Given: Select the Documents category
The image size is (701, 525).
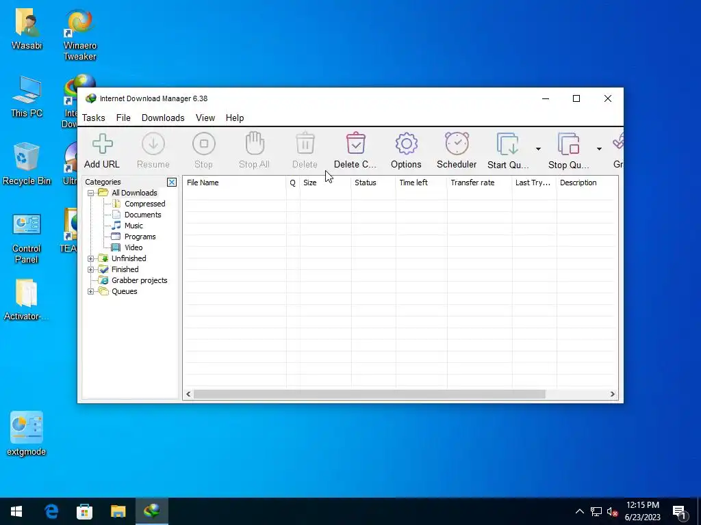Looking at the screenshot, I should pos(142,215).
